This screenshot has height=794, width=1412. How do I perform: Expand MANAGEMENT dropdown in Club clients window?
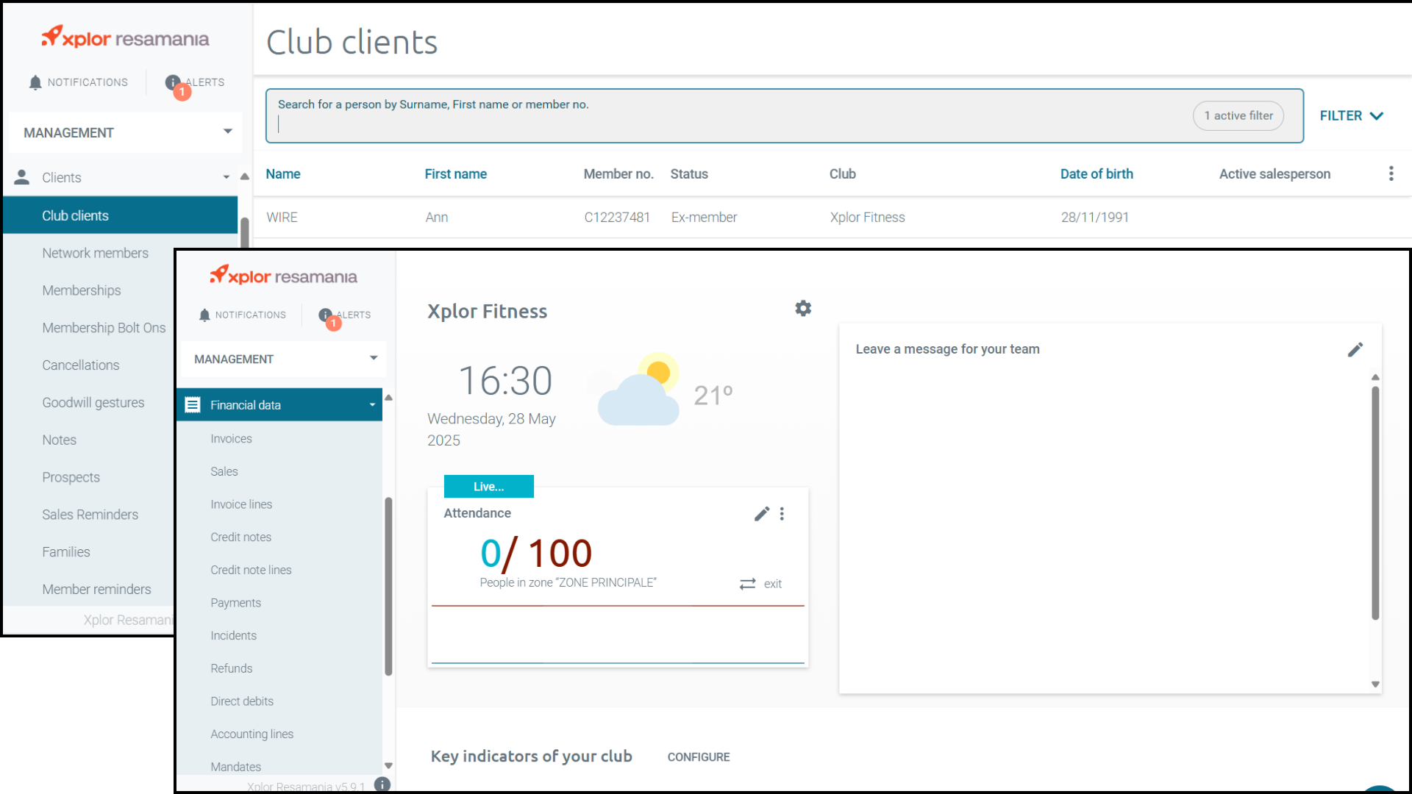[x=228, y=132]
